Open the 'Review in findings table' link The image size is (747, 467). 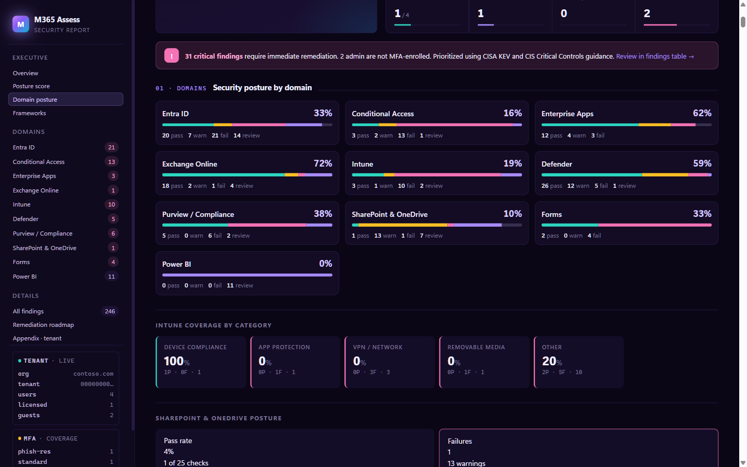point(655,56)
